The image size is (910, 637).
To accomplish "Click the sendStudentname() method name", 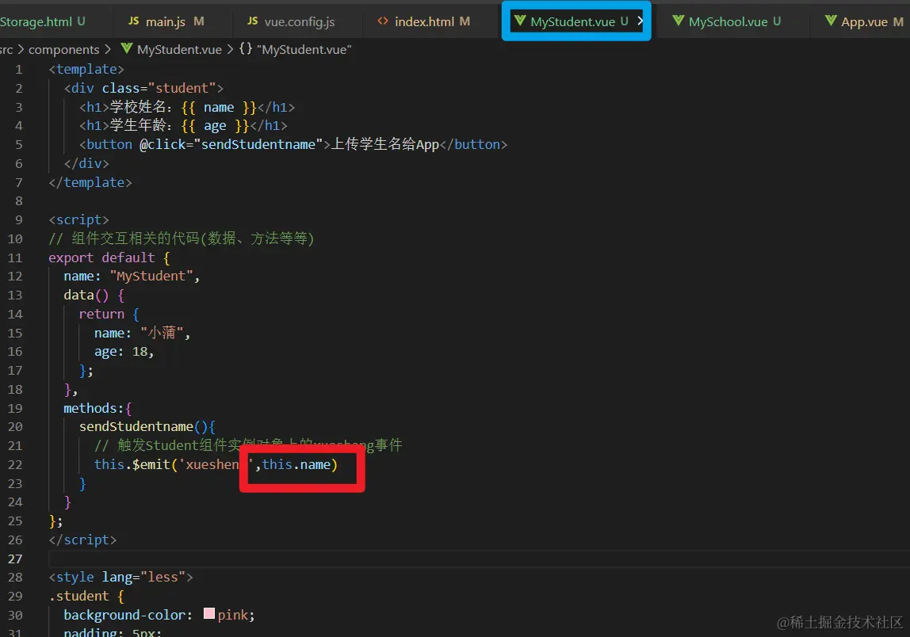I will tap(136, 426).
